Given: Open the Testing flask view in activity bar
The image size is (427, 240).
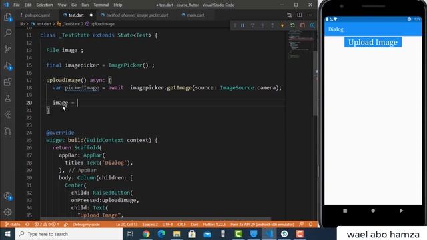Looking at the screenshot, I should pos(7,98).
